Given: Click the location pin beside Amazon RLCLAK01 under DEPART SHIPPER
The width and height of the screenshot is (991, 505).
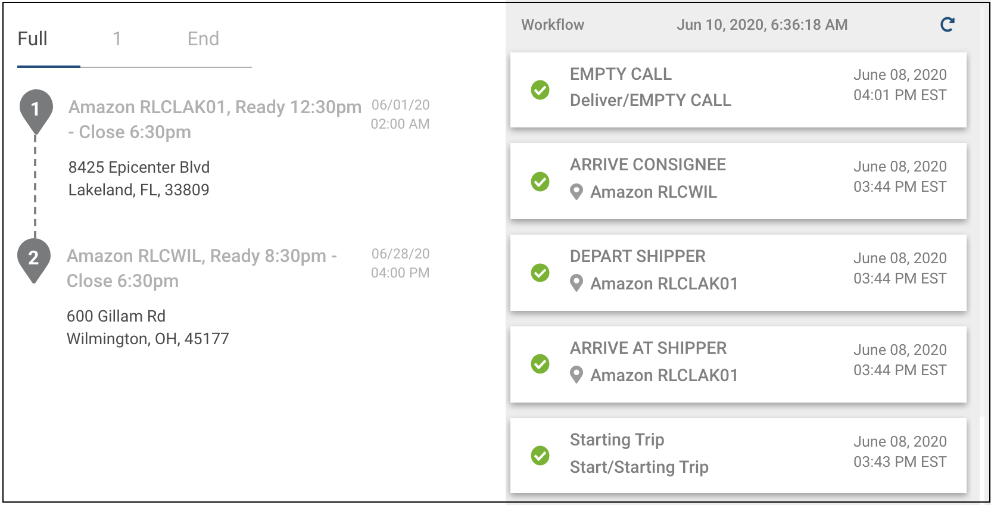Looking at the screenshot, I should (x=576, y=284).
